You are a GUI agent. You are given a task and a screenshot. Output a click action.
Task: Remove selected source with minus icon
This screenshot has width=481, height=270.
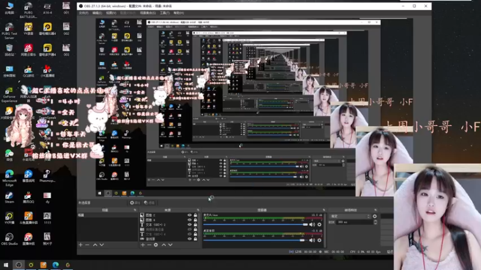149,245
